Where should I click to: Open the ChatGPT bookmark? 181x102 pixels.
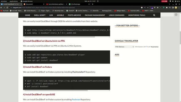pyautogui.click(x=70, y=11)
